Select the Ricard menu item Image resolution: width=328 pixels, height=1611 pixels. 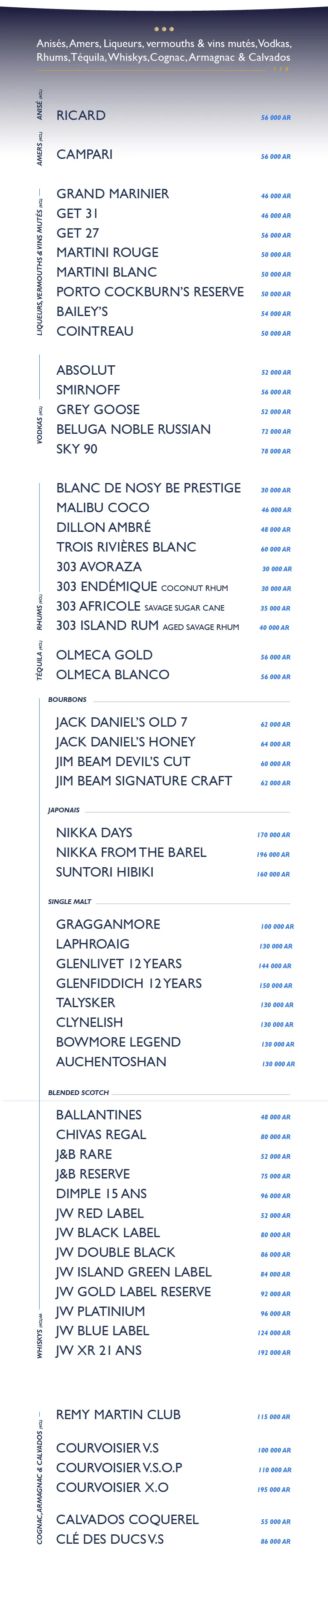81,116
